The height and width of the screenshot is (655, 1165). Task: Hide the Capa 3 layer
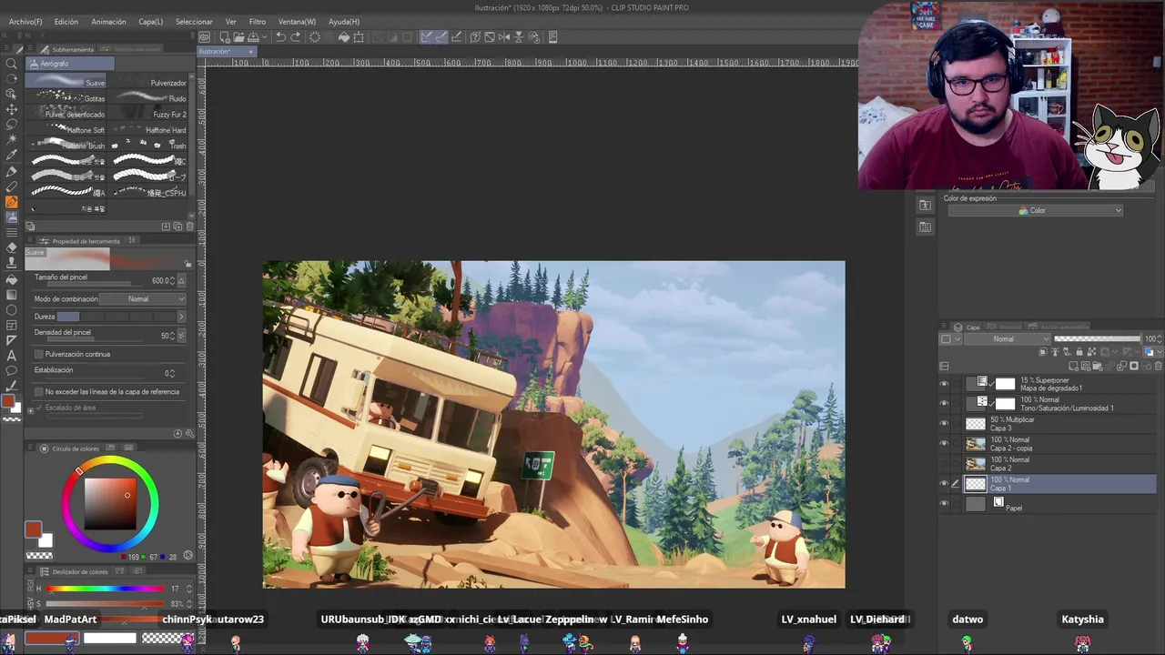(944, 423)
